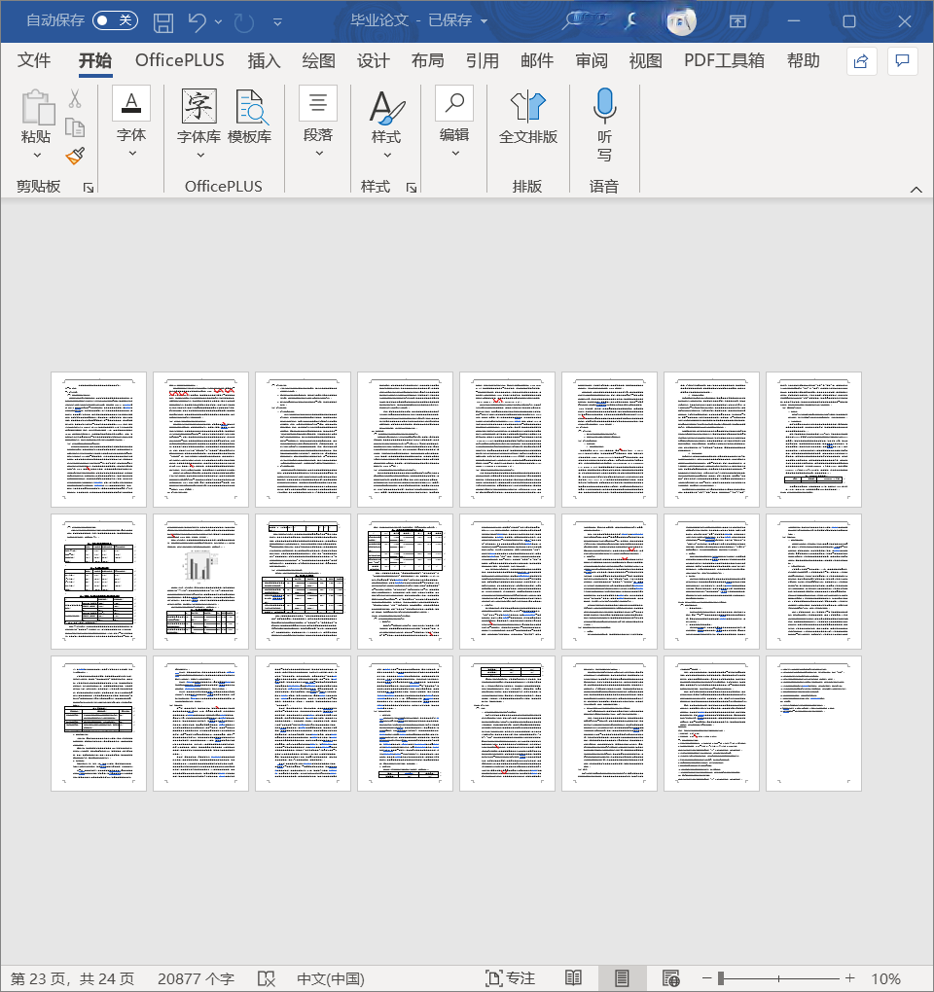Screen dimensions: 934x992
Task: Open the 字体库 font library
Action: 198,117
